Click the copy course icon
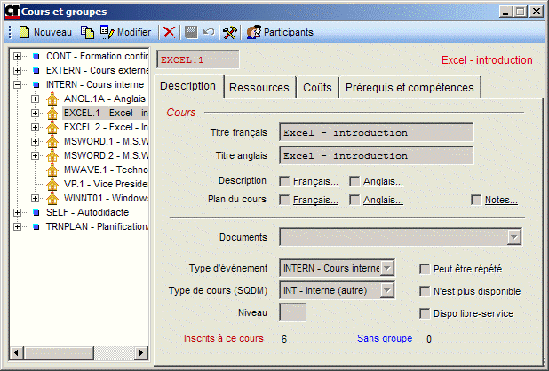 (x=87, y=32)
